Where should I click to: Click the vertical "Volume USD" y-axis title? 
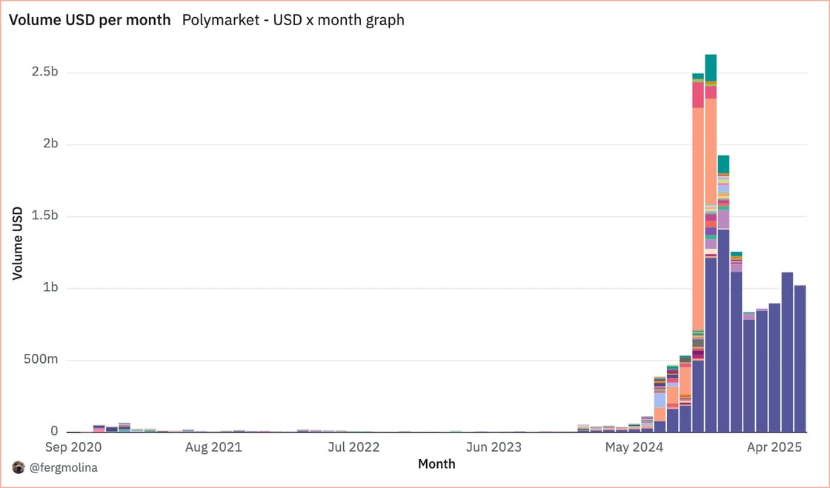coord(18,243)
